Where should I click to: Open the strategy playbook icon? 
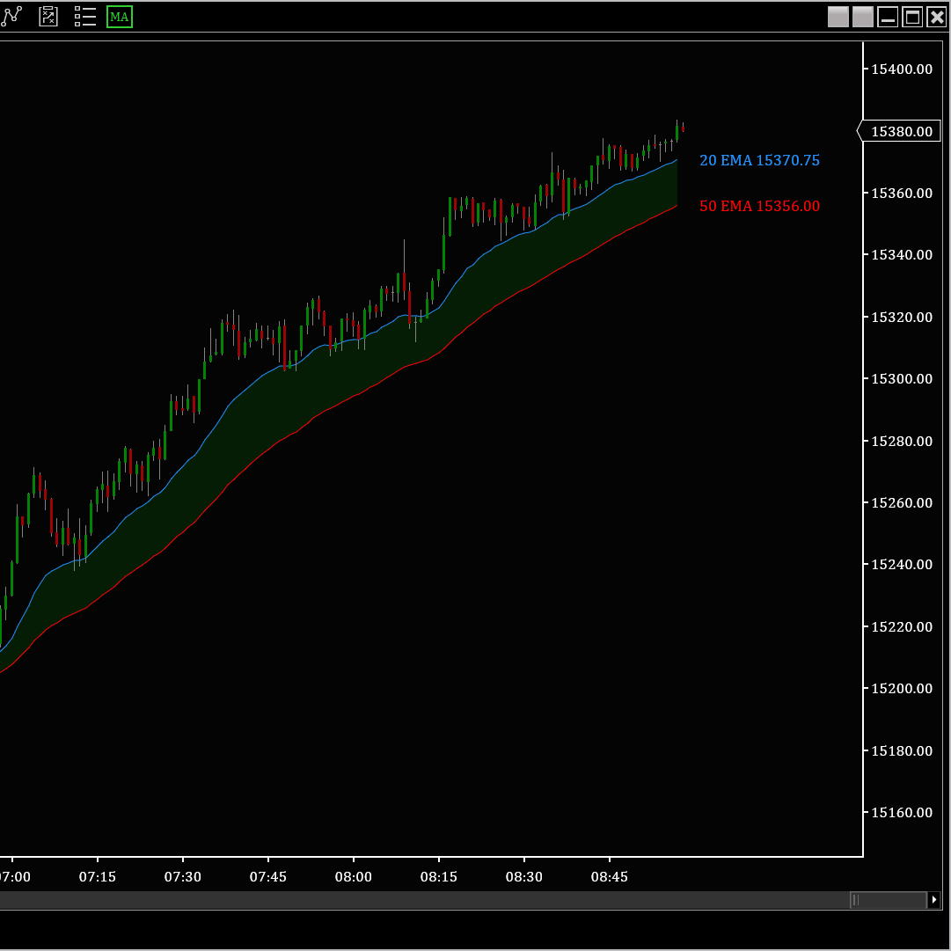(48, 17)
